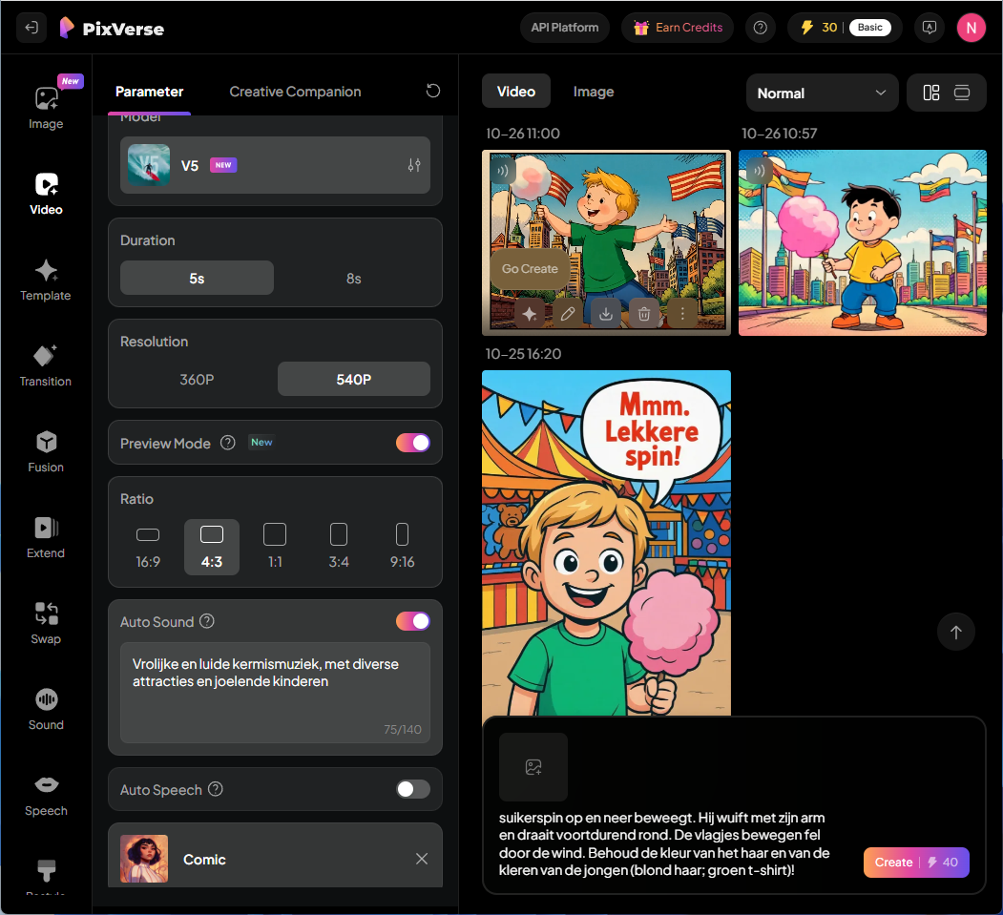1003x915 pixels.
Task: Click the 30 credits counter
Action: coord(819,28)
